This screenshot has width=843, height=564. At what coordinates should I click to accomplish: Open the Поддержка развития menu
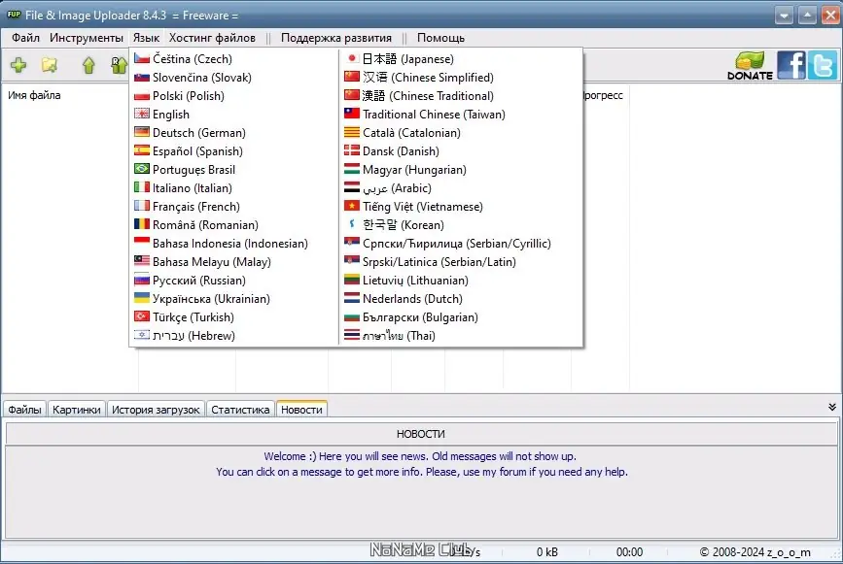point(336,38)
